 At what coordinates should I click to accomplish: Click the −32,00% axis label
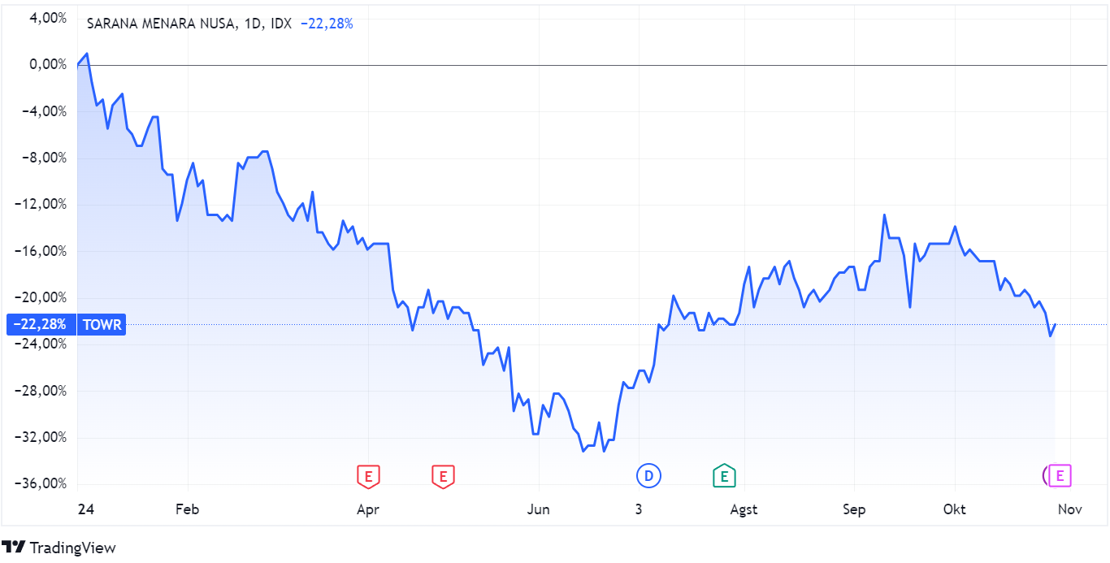click(41, 436)
